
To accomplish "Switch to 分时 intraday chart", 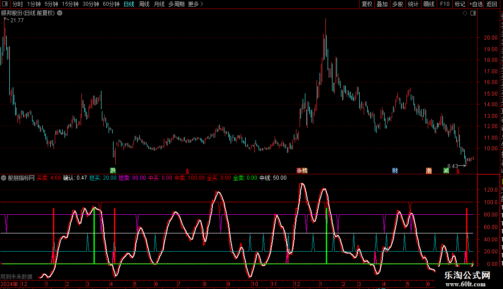I will click(18, 4).
